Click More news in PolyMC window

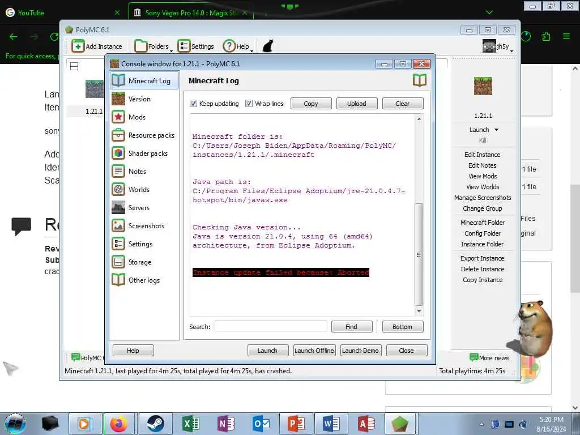[489, 357]
